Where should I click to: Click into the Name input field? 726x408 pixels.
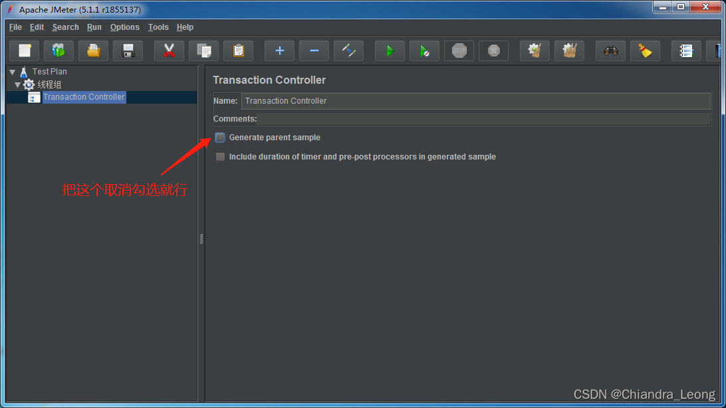pos(475,101)
